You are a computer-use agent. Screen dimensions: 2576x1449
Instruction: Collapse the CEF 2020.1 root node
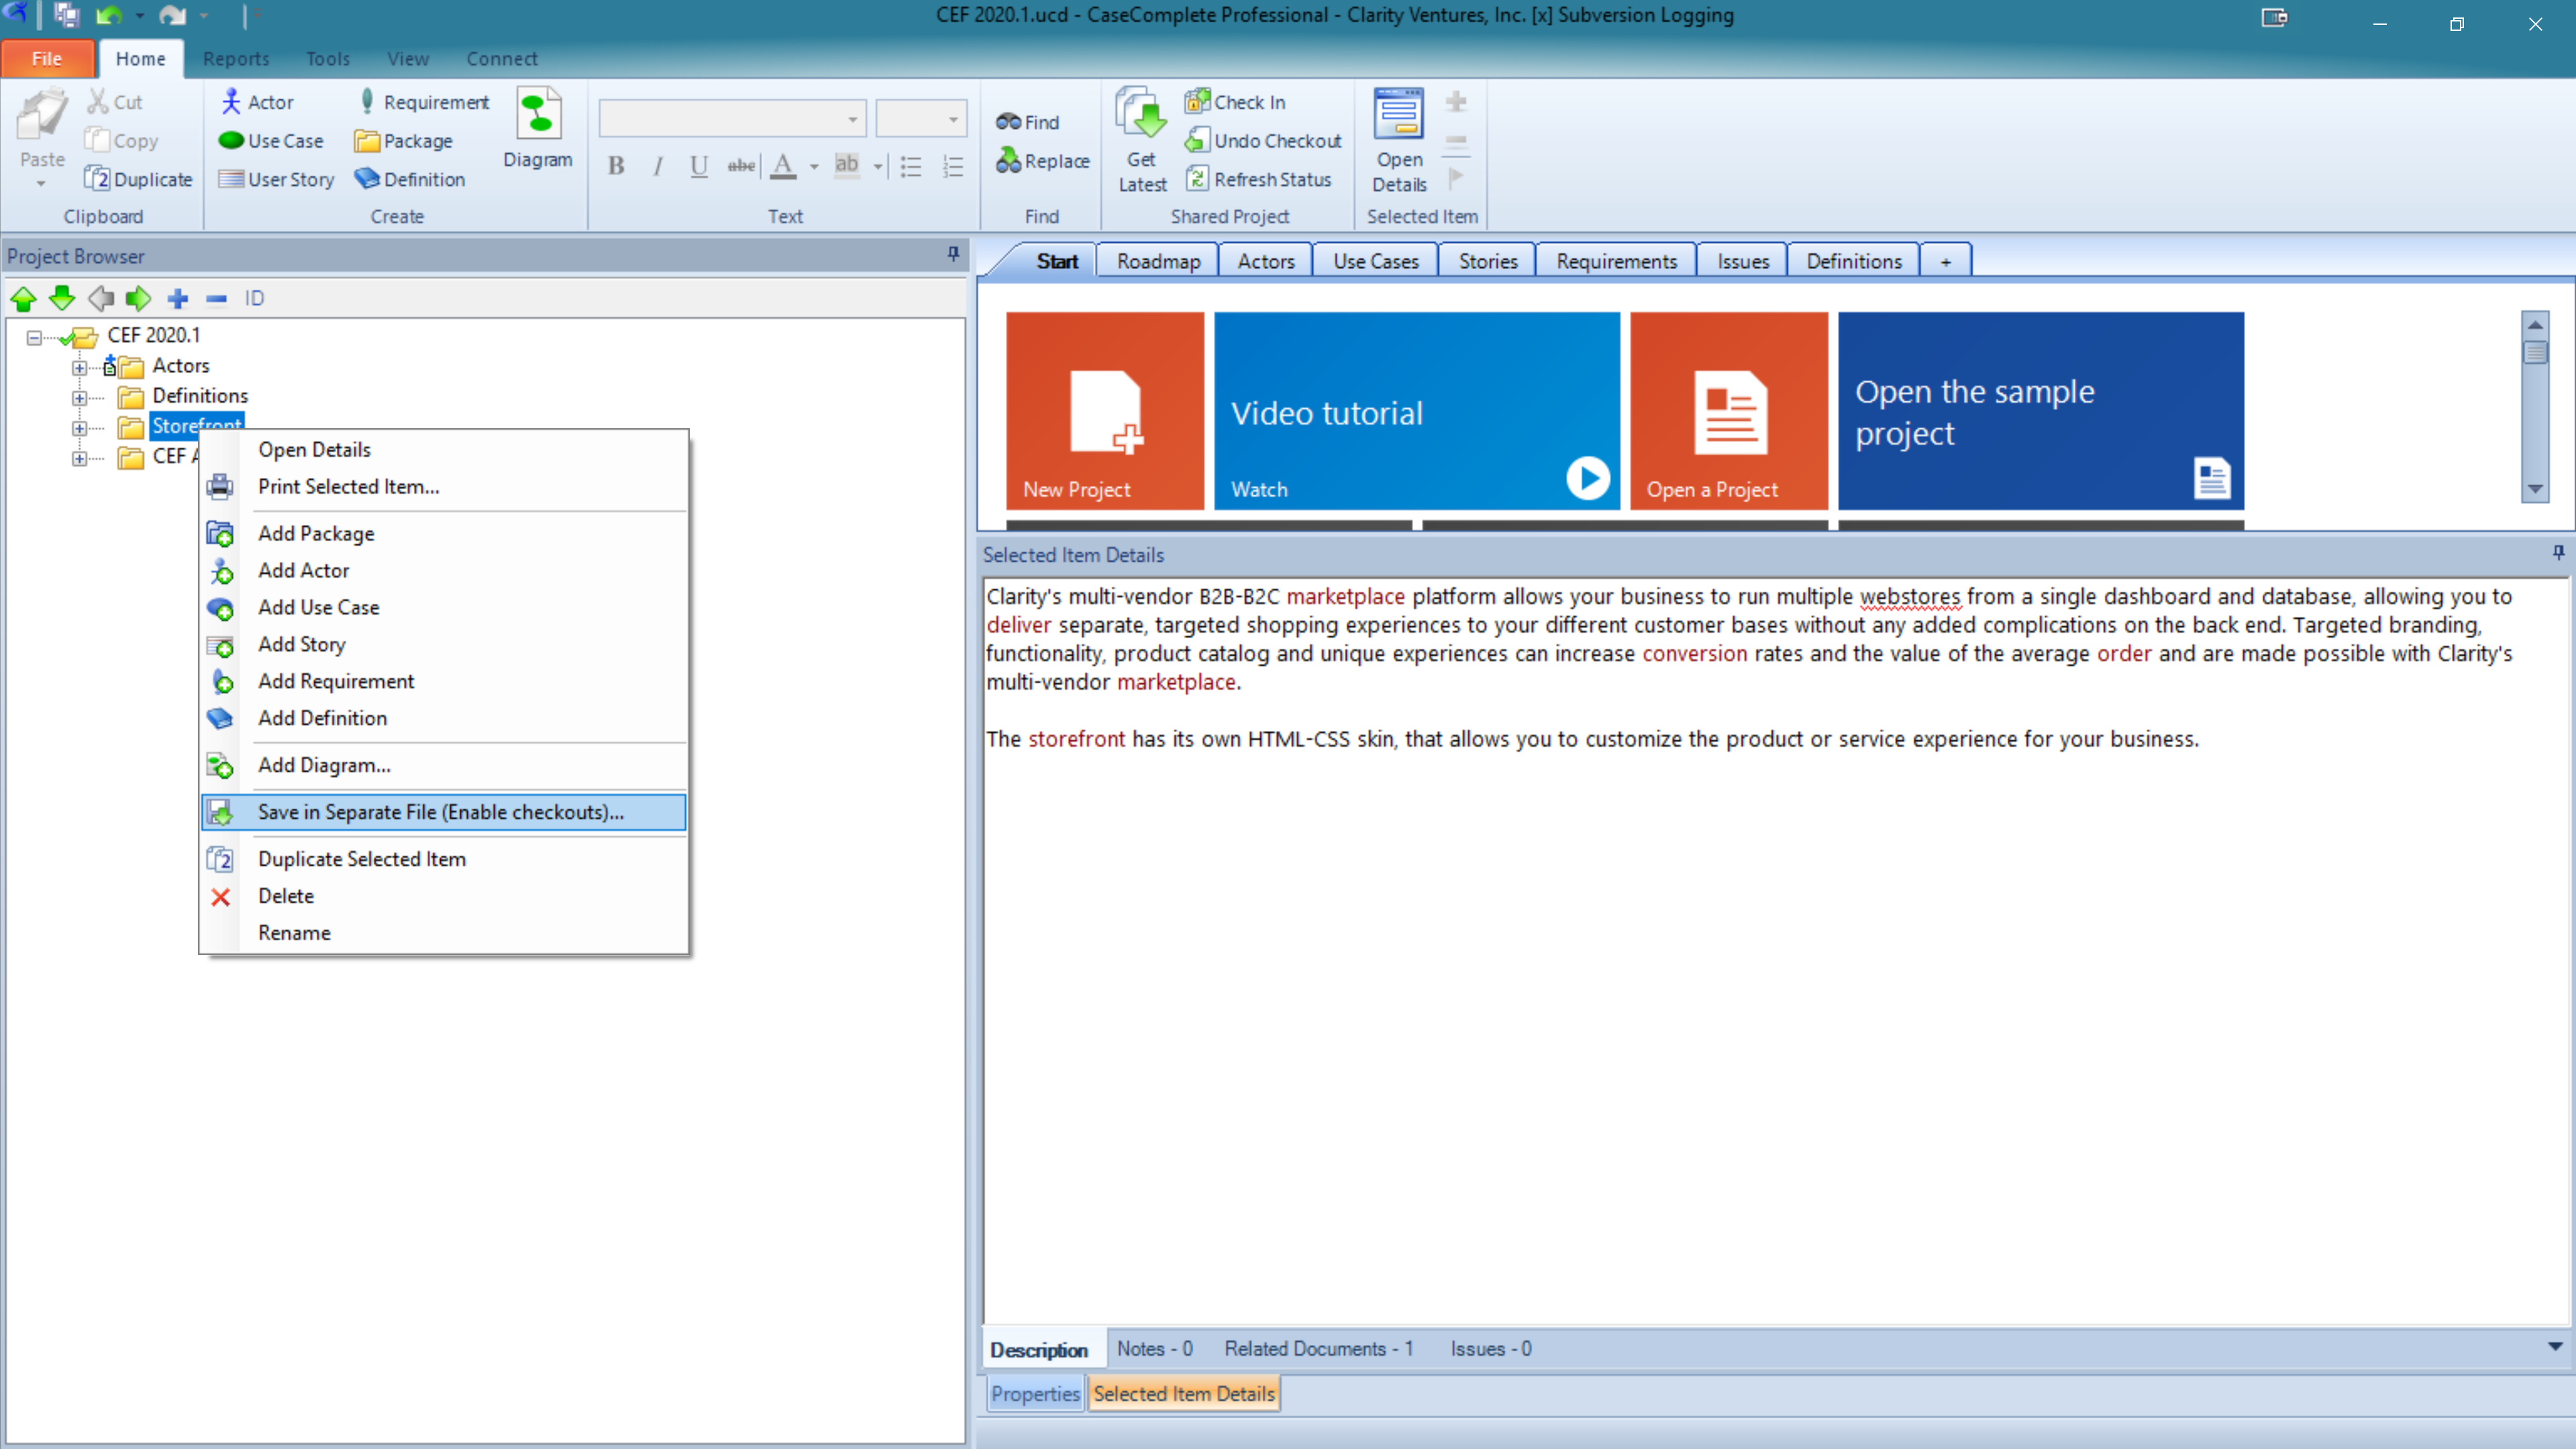click(34, 337)
